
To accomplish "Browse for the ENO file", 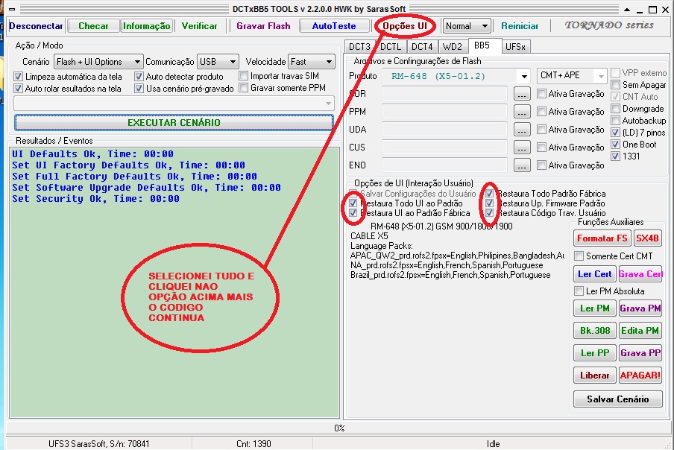I will coord(522,165).
